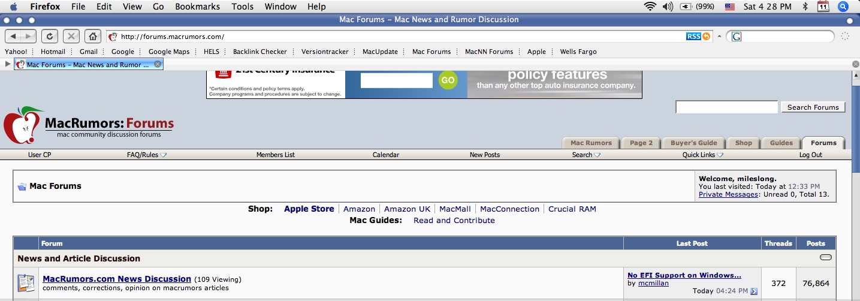The height and width of the screenshot is (301, 860).
Task: Click the green GO button in ad
Action: click(x=448, y=80)
